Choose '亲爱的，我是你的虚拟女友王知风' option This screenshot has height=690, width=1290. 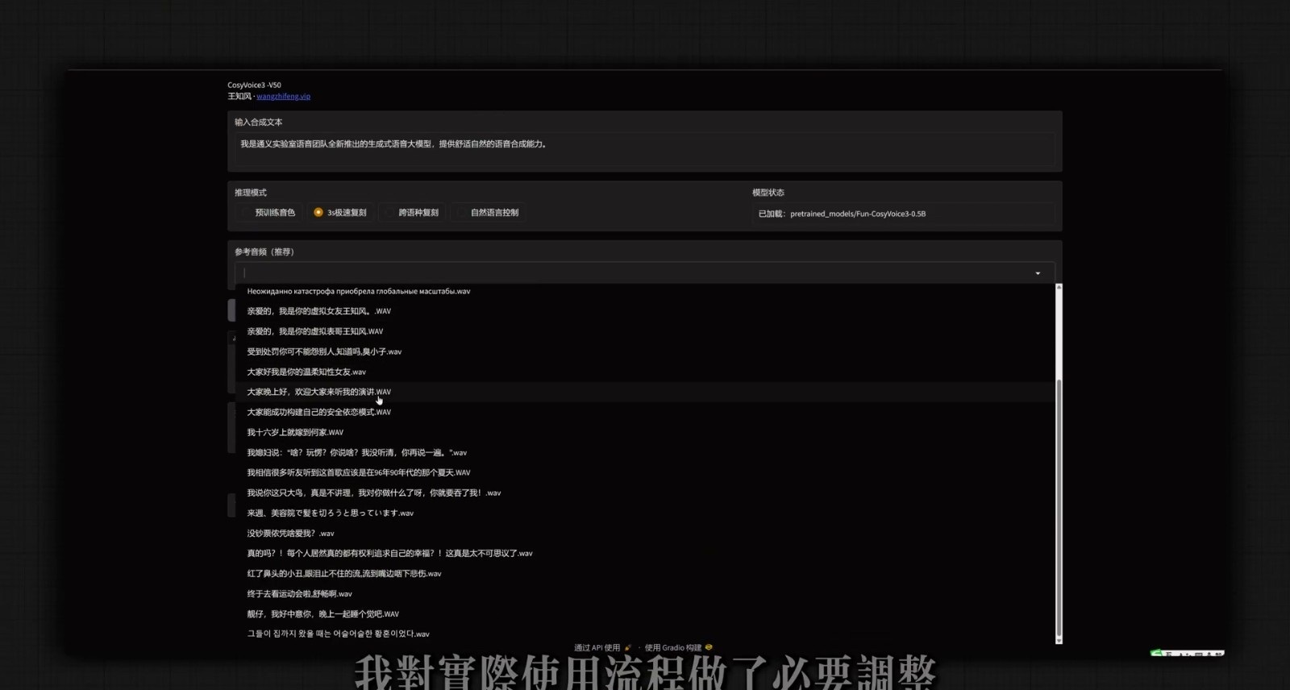pos(645,311)
